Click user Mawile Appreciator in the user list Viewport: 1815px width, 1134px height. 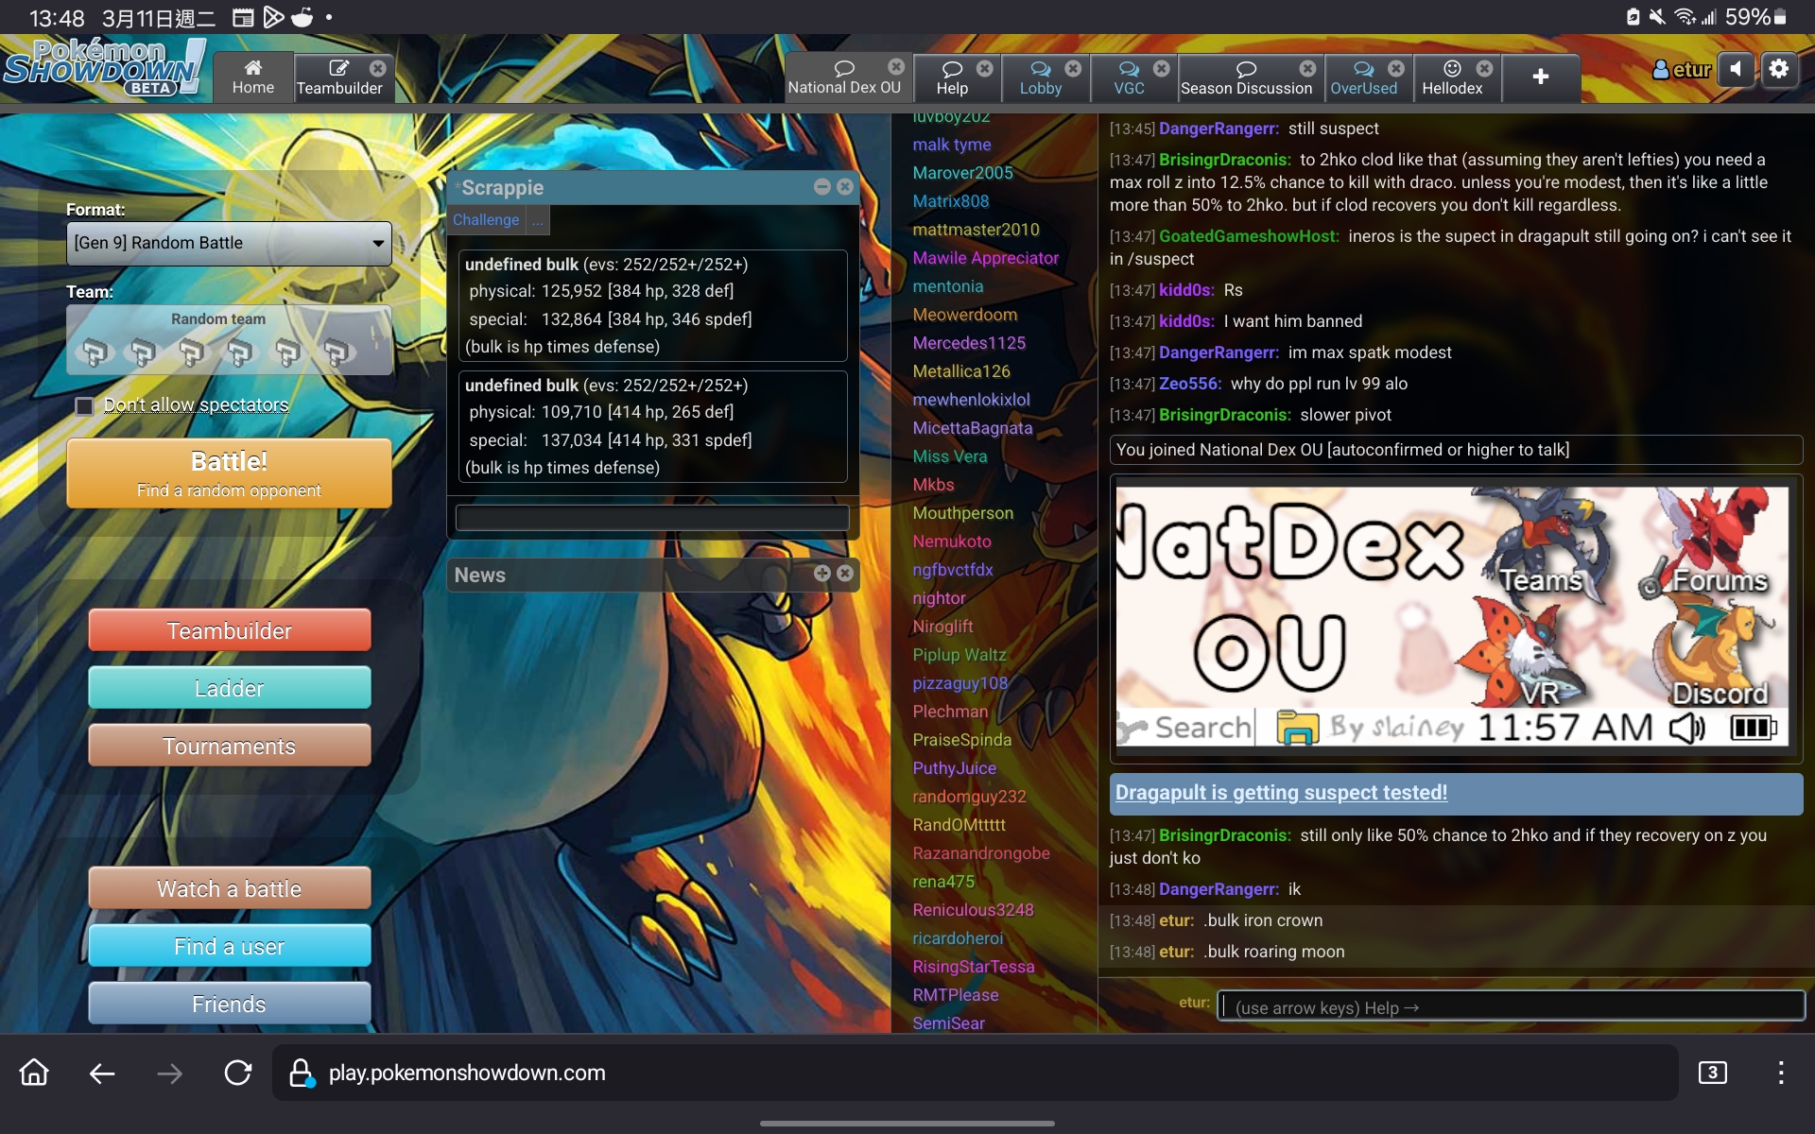tap(985, 258)
